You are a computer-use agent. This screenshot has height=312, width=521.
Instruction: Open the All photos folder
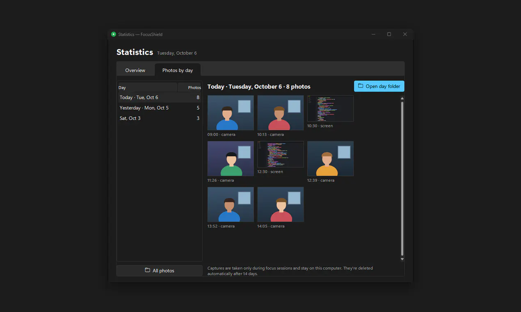pyautogui.click(x=160, y=271)
